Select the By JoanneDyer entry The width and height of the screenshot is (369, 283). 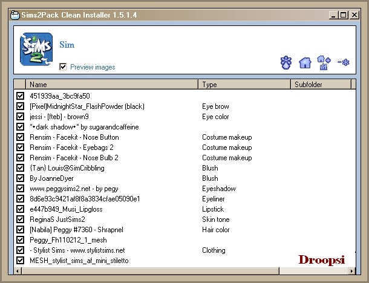click(x=51, y=178)
